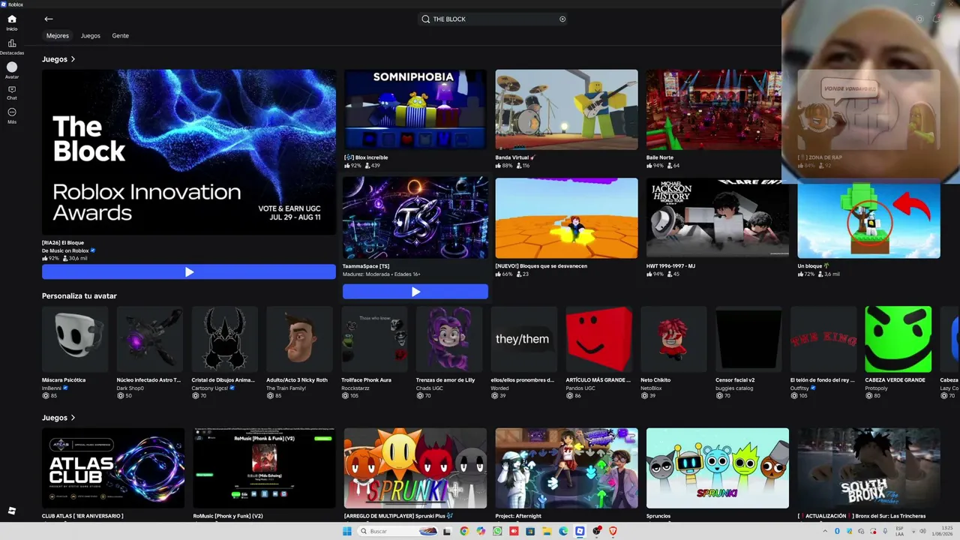Open the TaammaSpace [TS] thumbnail
The height and width of the screenshot is (540, 960).
(x=415, y=217)
